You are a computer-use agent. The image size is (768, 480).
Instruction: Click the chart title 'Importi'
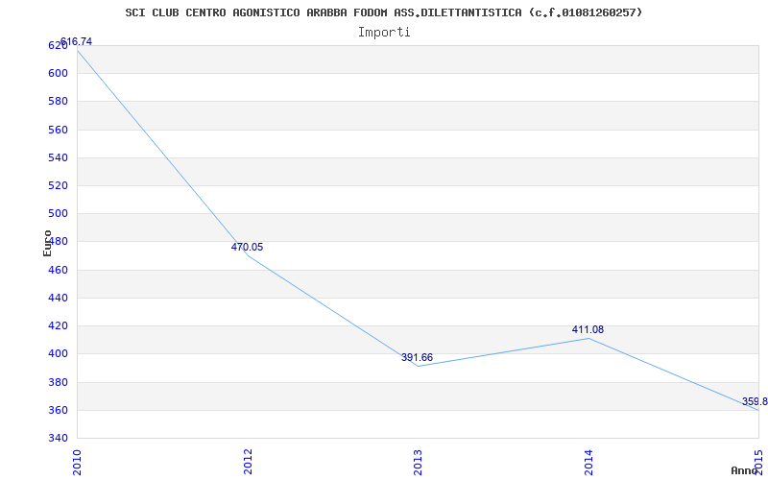coord(384,33)
